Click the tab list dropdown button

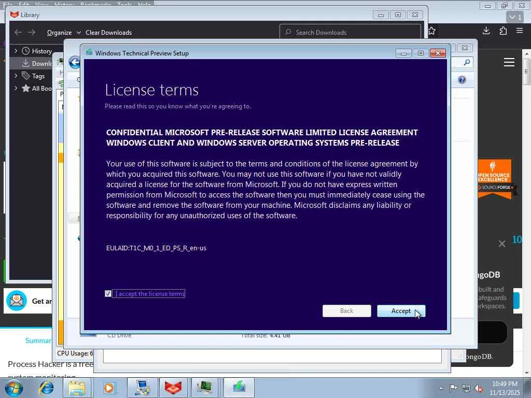coord(515,17)
